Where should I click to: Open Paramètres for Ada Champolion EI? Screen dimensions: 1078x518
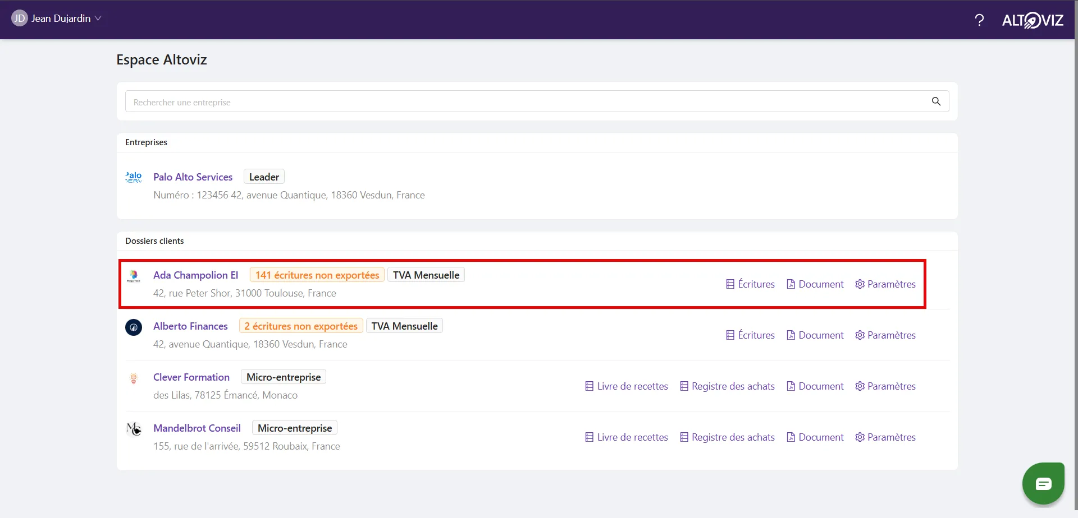click(x=885, y=284)
